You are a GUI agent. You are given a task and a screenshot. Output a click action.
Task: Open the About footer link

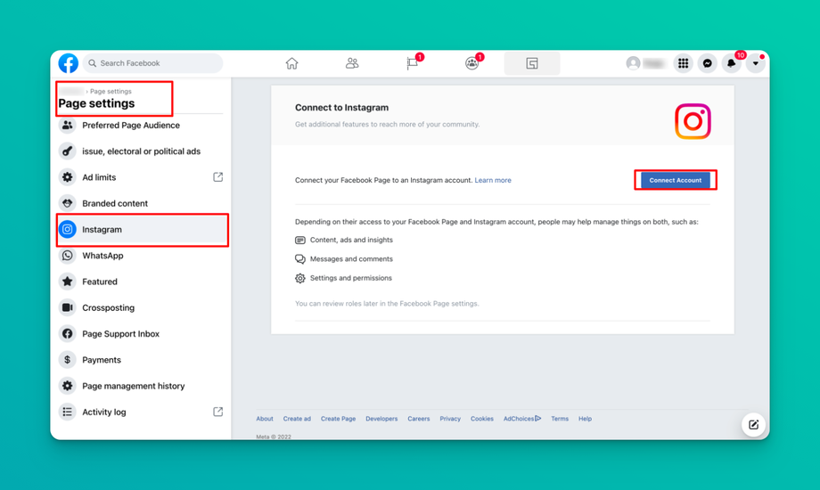265,419
